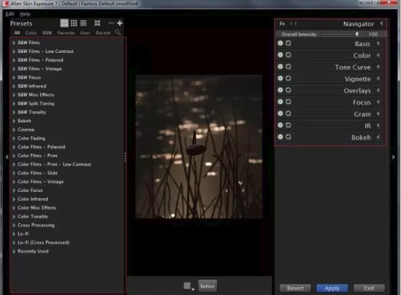Click the reset icon for Grain panel

[289, 114]
